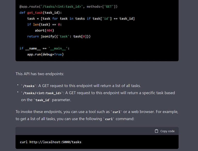Click the if __name__ == '__main__' line
Screen dimensions: 198x151
click(x=44, y=48)
